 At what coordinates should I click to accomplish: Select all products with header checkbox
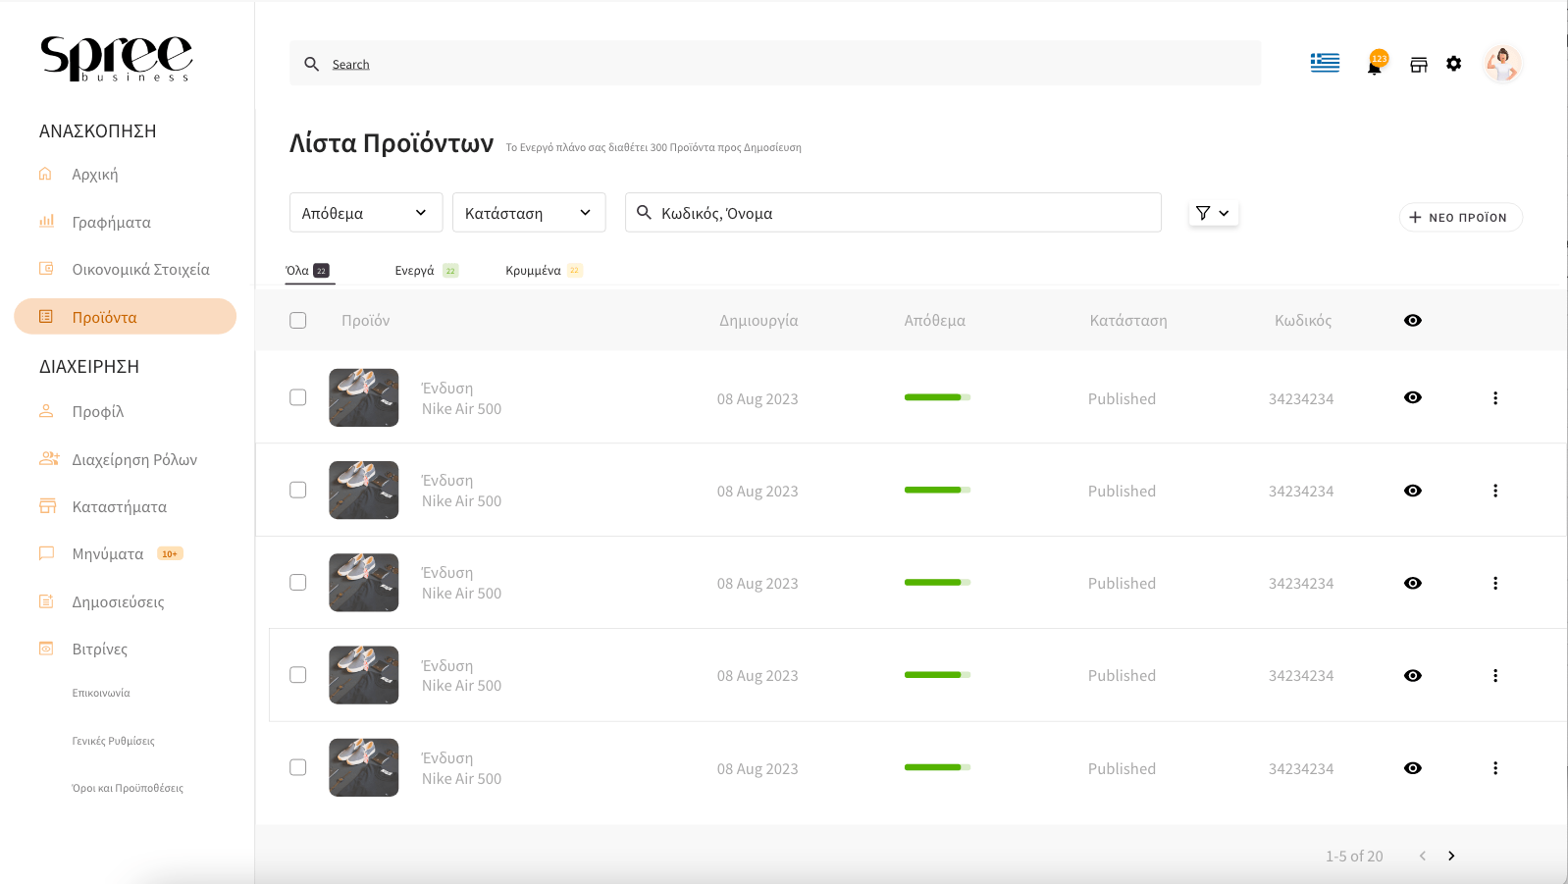click(x=298, y=321)
